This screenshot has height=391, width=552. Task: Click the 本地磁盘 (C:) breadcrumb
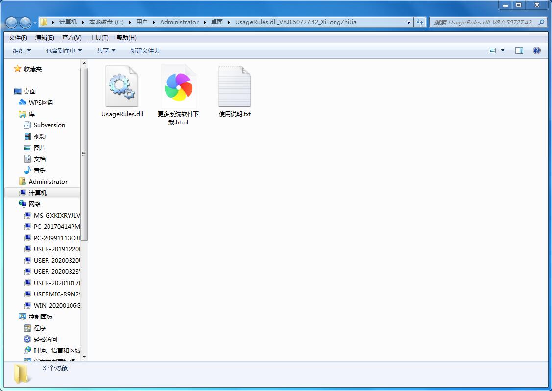click(106, 22)
